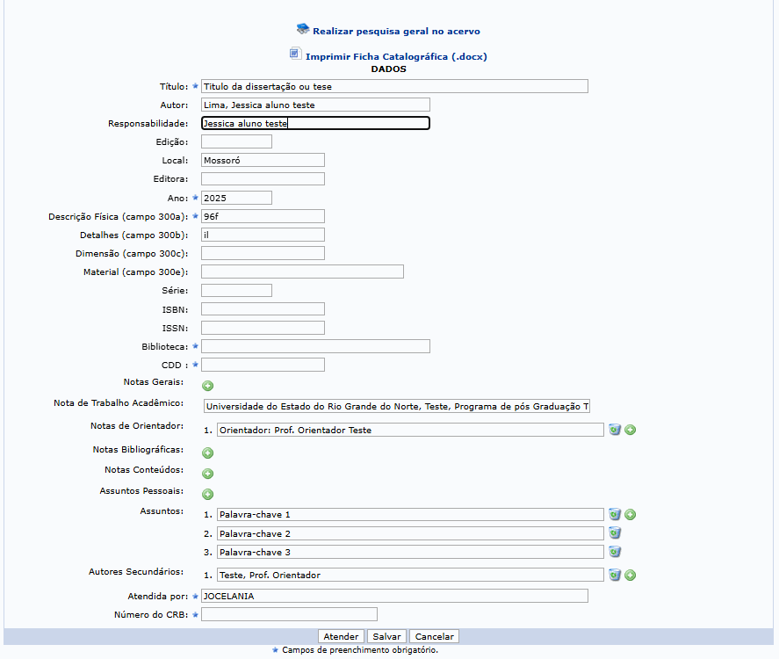Image resolution: width=779 pixels, height=659 pixels.
Task: Remove Palavra-chave 2 with trash icon
Action: [615, 533]
